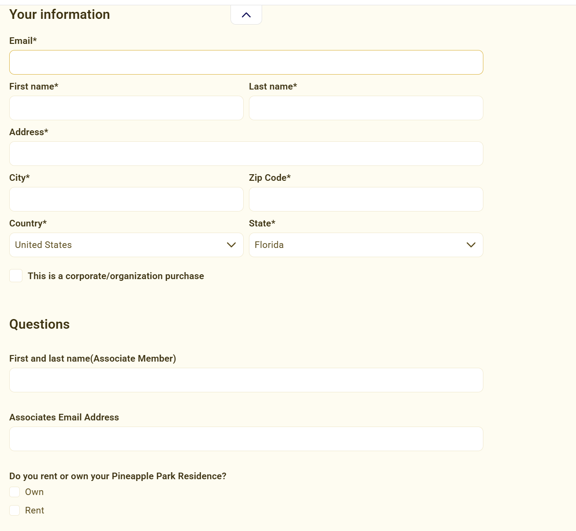Focus the Associates Email Address field
This screenshot has height=531, width=576.
point(246,439)
